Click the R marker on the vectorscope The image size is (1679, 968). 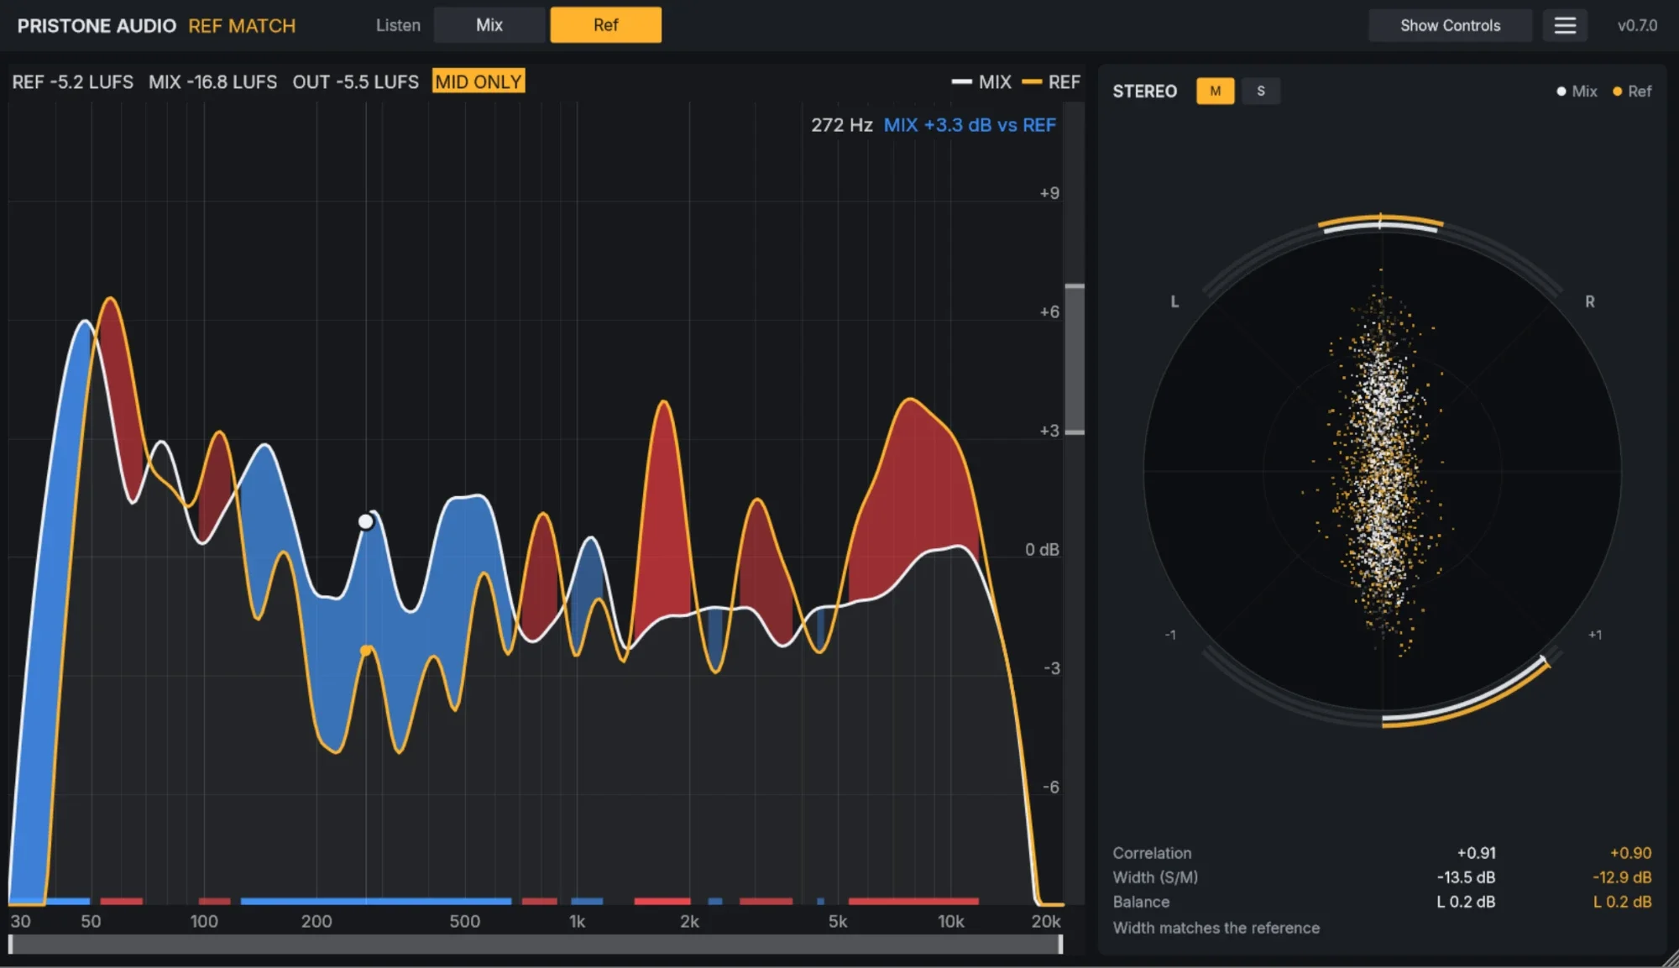pyautogui.click(x=1589, y=301)
